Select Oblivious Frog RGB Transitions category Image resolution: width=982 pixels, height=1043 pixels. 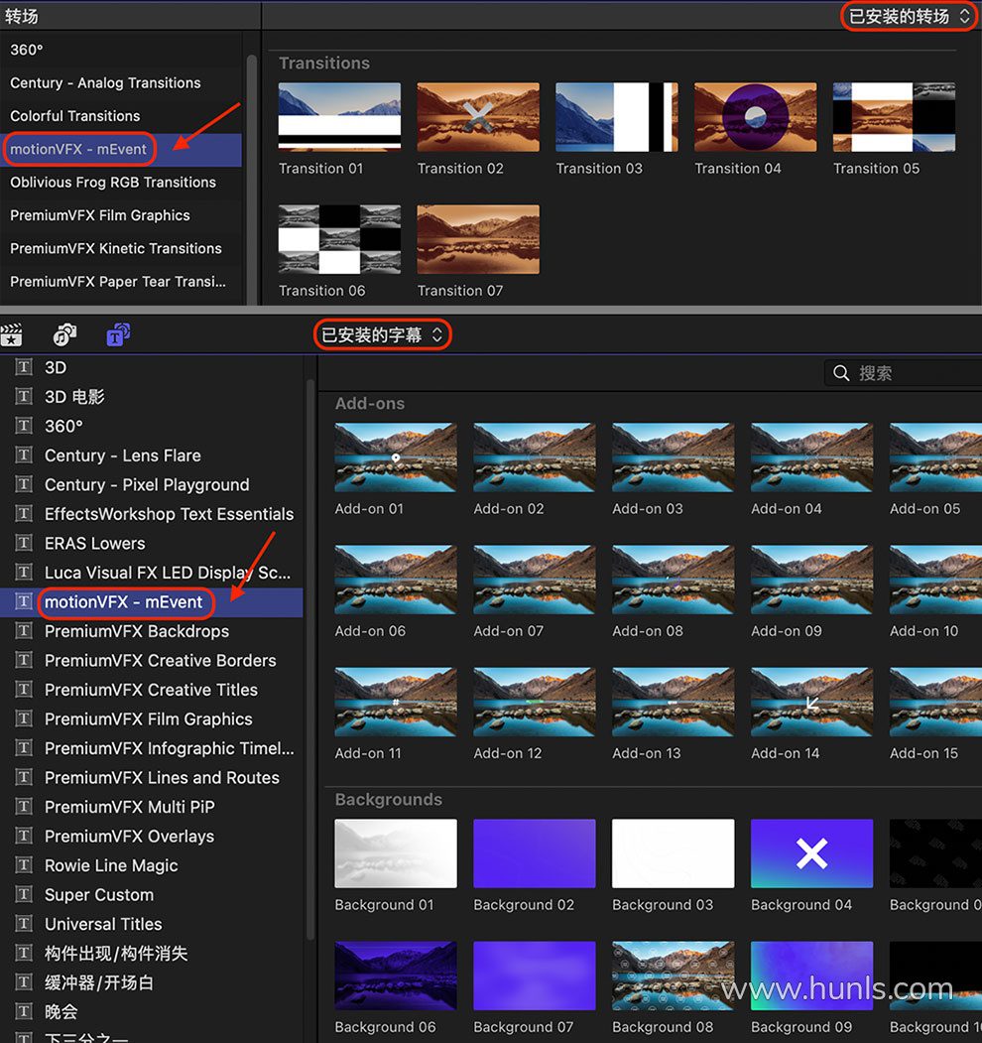click(x=121, y=183)
